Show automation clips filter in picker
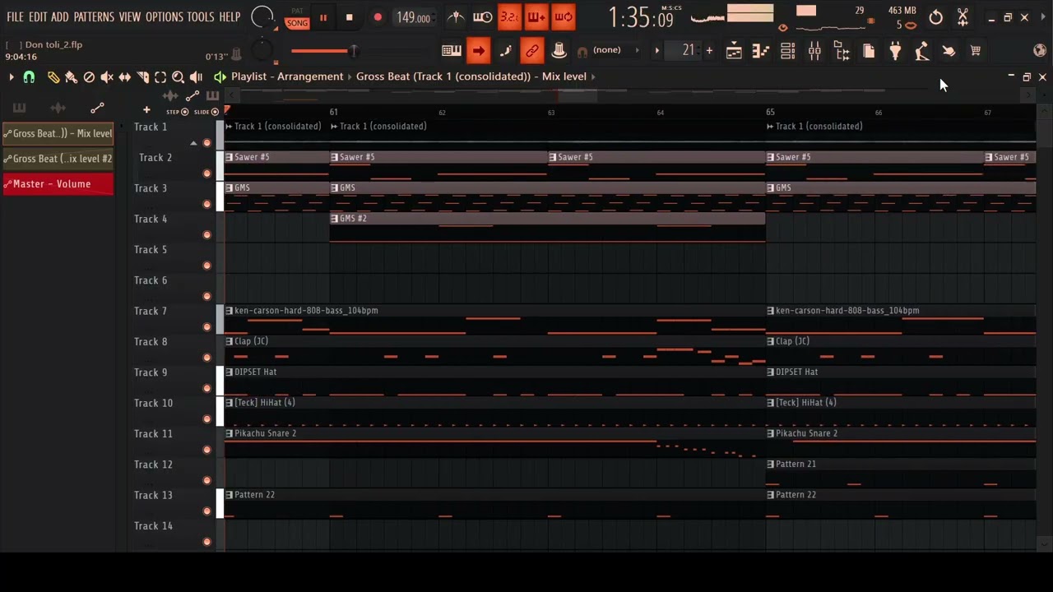The width and height of the screenshot is (1053, 592). tap(97, 108)
